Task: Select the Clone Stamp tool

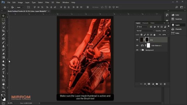Action: point(3,46)
